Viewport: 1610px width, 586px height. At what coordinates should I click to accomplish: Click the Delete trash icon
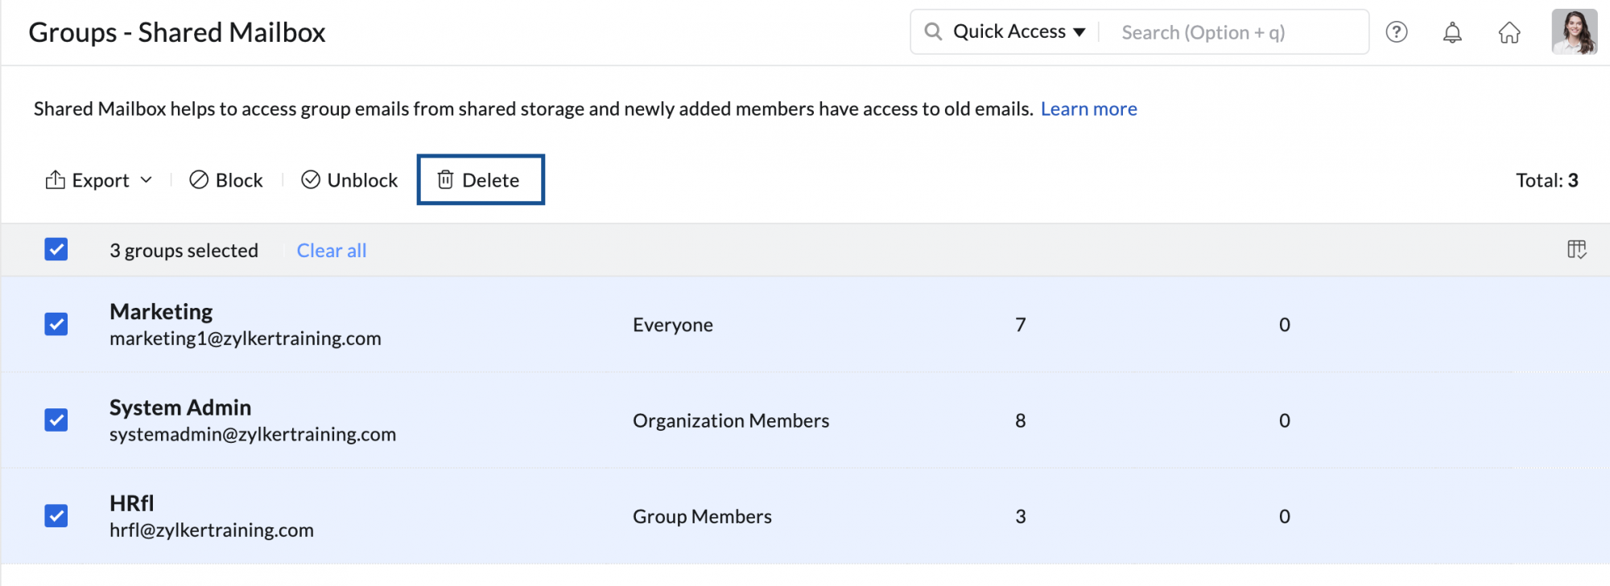445,180
